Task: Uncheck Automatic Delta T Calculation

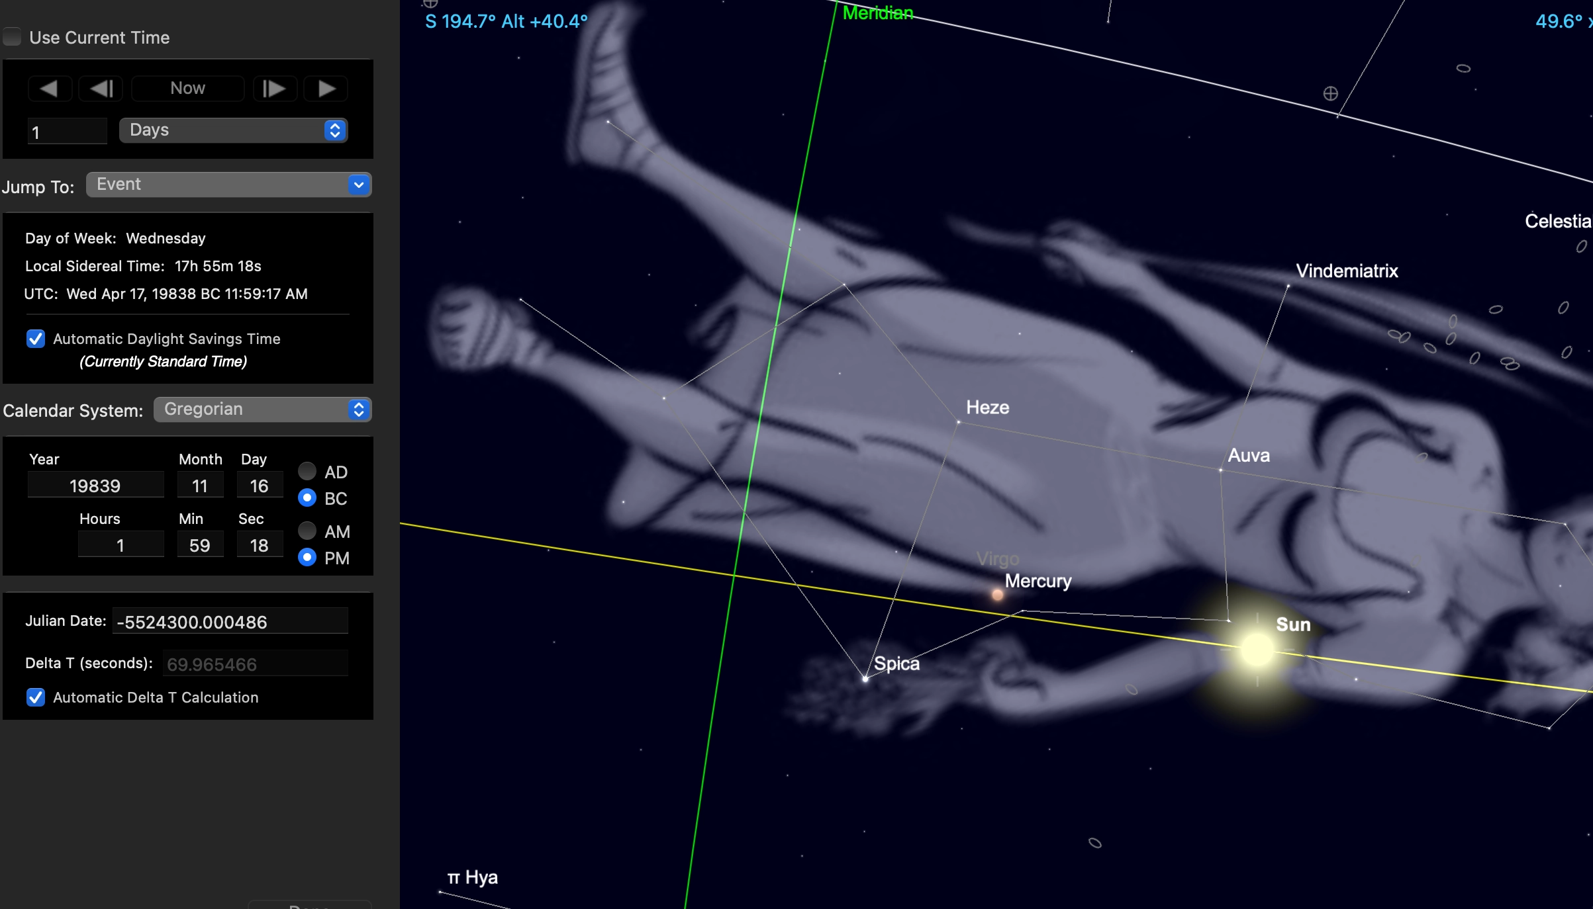Action: pyautogui.click(x=36, y=697)
